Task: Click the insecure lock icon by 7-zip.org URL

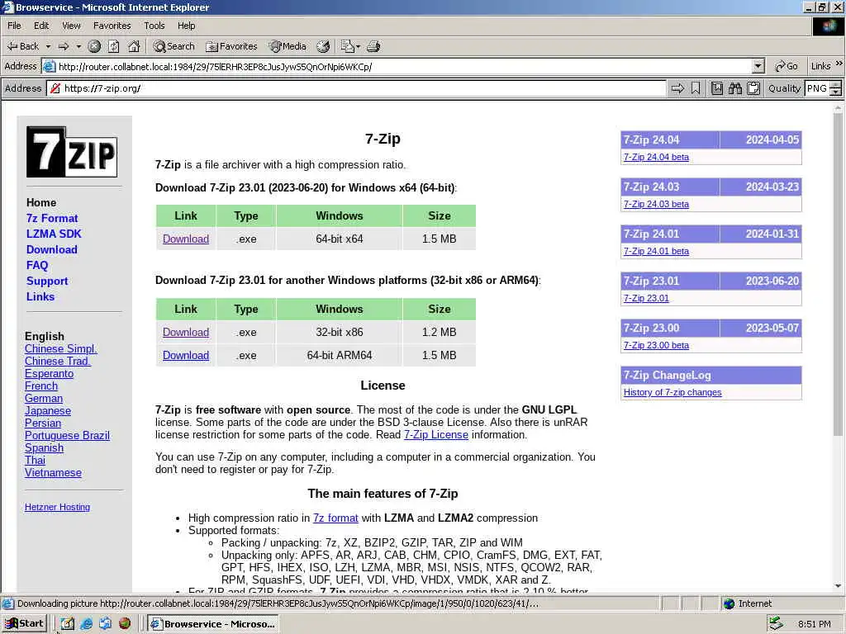Action: 55,88
